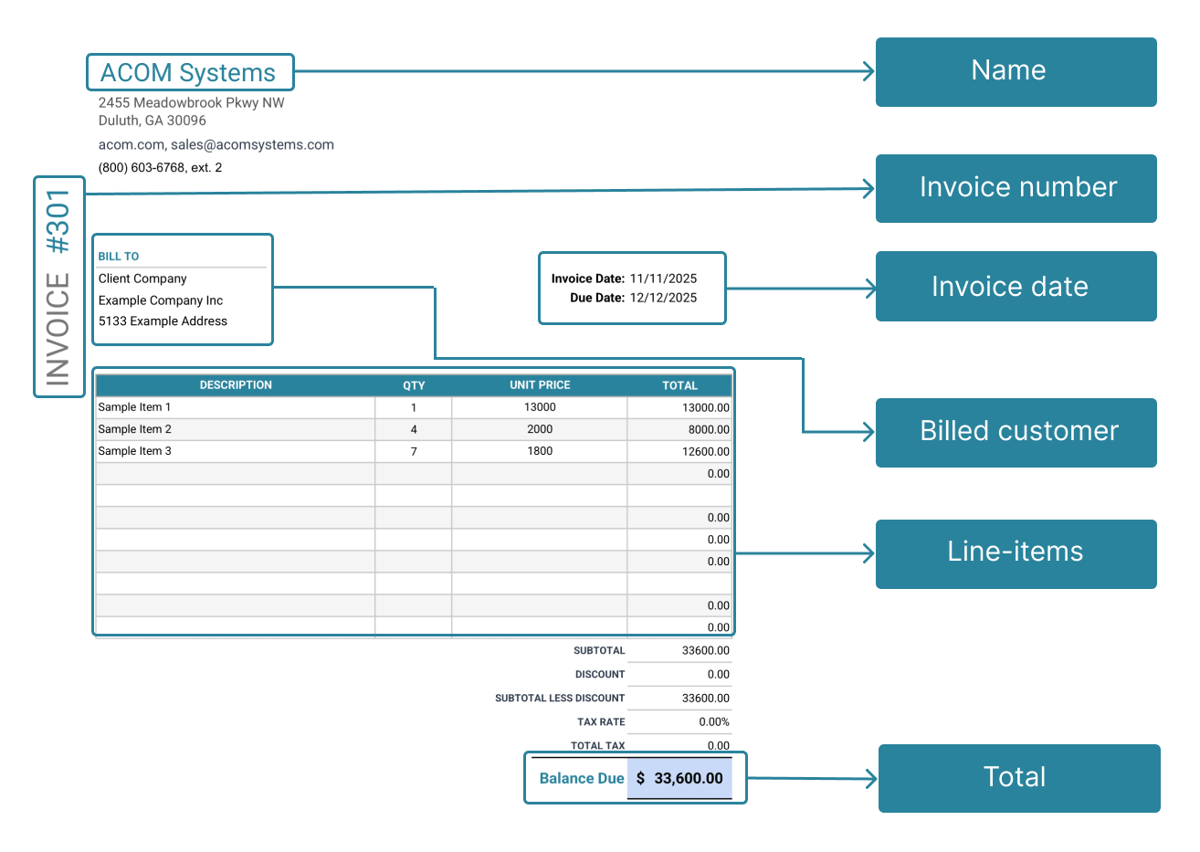Click the highlighted $33,600.00 balance amount
1200x852 pixels.
(680, 779)
